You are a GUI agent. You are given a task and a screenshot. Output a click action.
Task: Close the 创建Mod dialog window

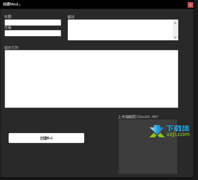[190, 5]
